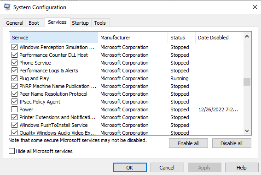The height and width of the screenshot is (175, 261).
Task: Click the Enable all button
Action: click(x=188, y=143)
